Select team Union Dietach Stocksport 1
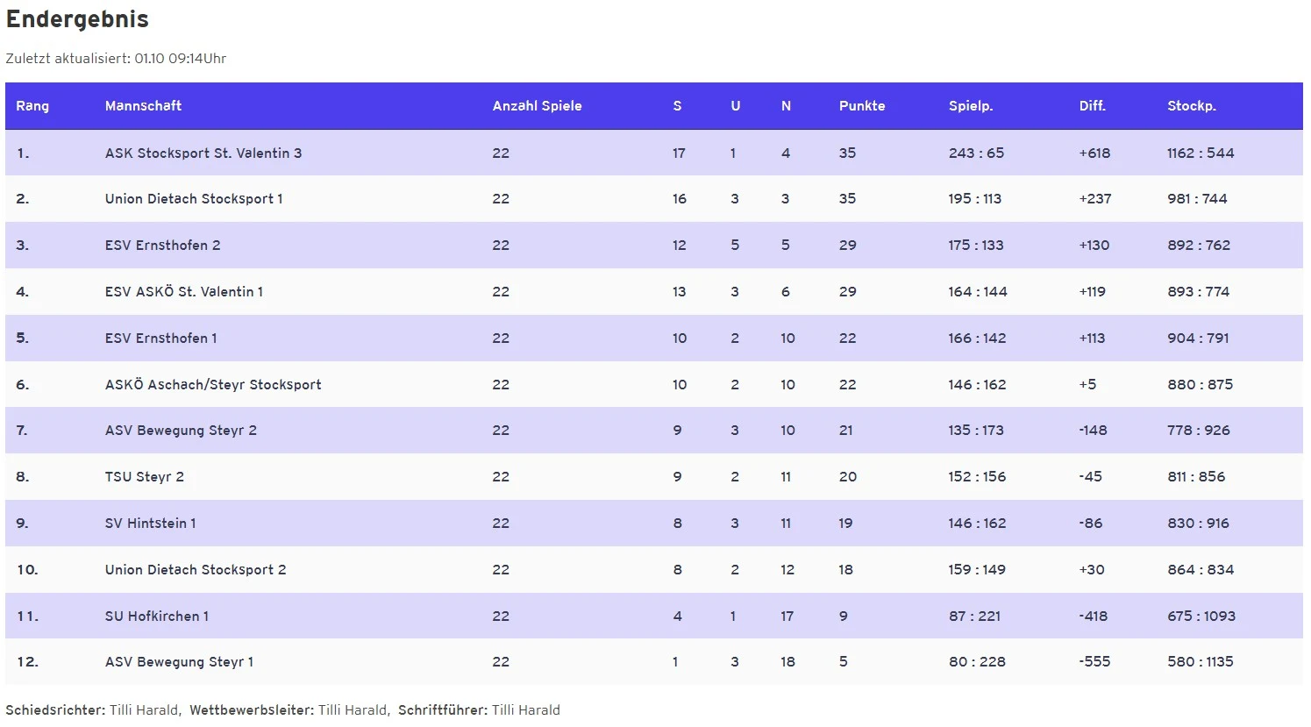 [x=194, y=199]
